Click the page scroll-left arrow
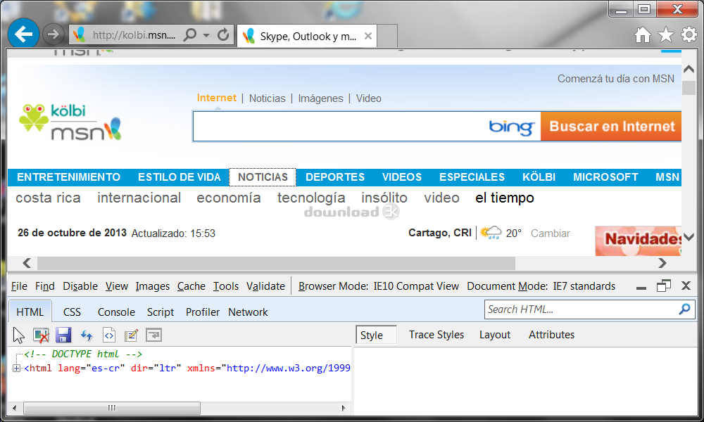This screenshot has height=422, width=704. pyautogui.click(x=27, y=263)
